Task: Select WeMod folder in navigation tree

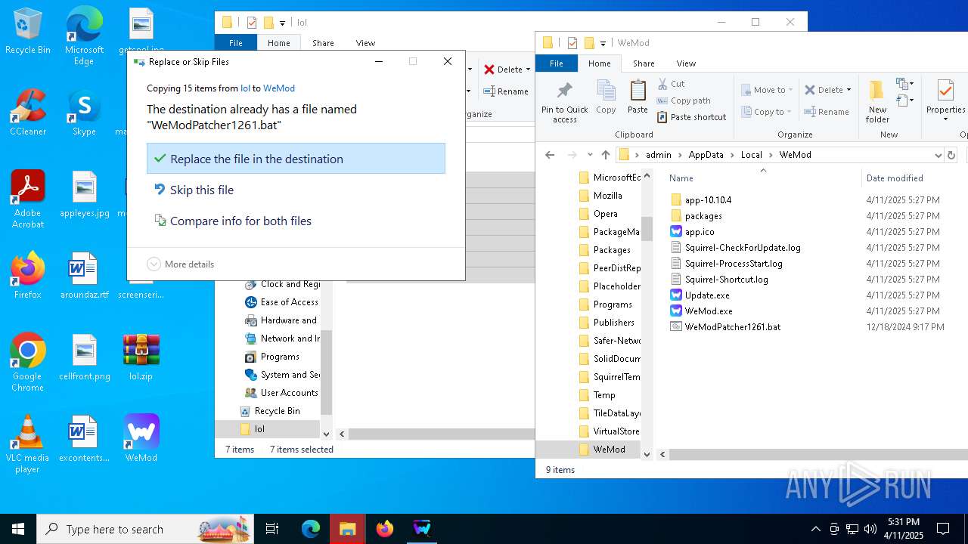Action: [609, 450]
